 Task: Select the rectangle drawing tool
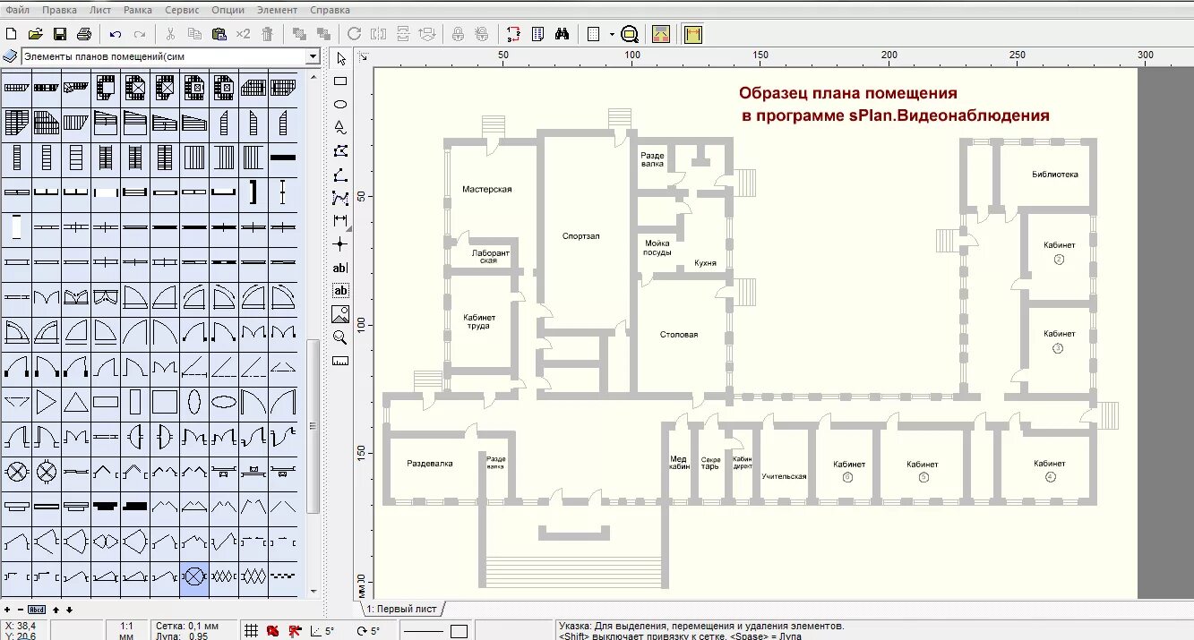[x=340, y=81]
